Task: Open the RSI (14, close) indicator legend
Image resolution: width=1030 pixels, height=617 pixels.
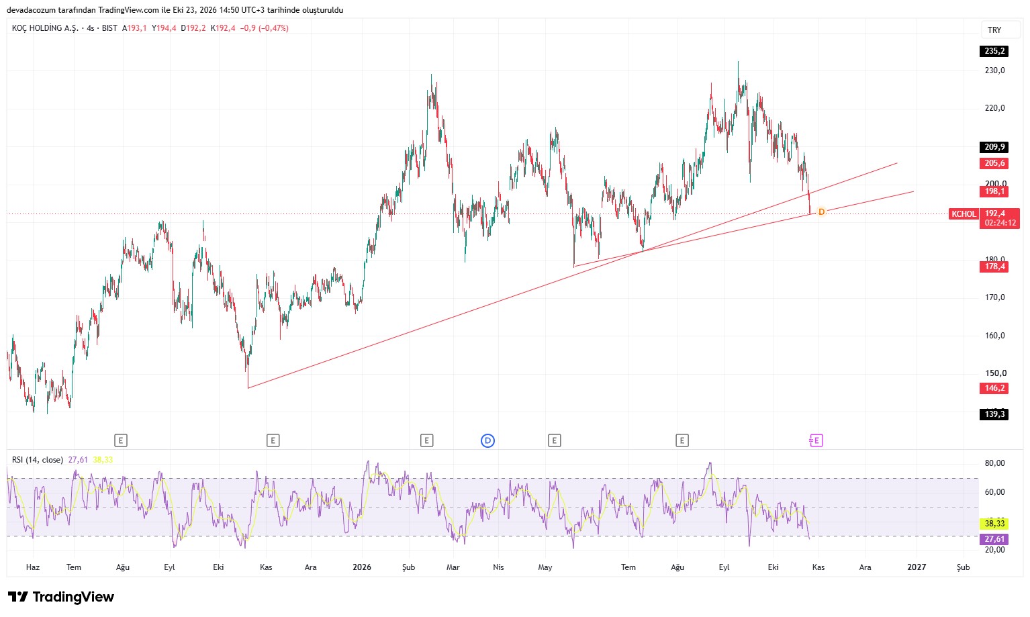Action: tap(38, 460)
